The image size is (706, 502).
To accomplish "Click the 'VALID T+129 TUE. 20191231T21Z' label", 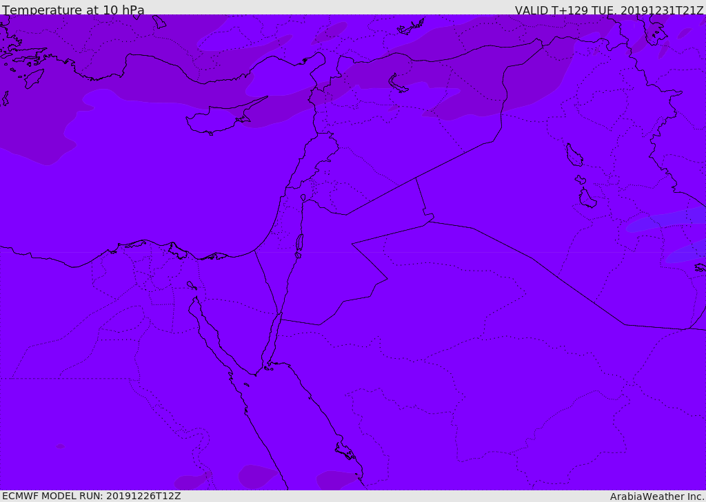I will (x=609, y=10).
